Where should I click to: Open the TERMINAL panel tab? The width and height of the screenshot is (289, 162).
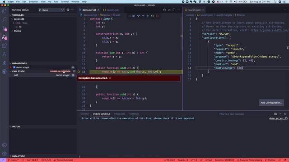click(134, 114)
